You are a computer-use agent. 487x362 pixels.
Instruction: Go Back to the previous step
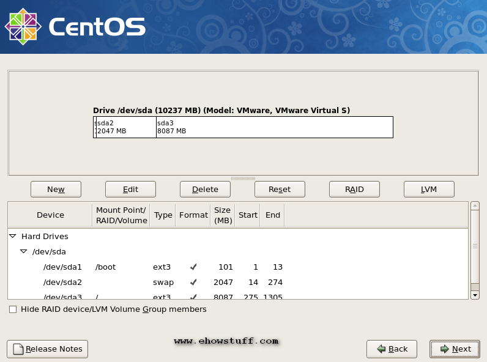coord(392,349)
